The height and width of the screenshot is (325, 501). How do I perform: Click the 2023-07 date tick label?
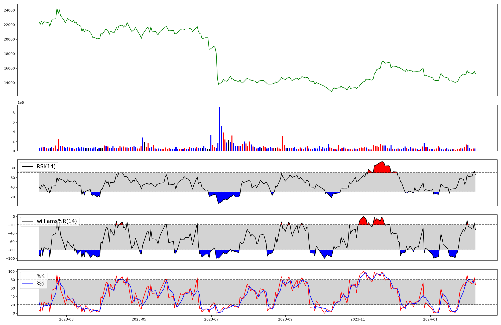pyautogui.click(x=212, y=319)
